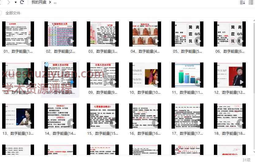255x162 pixels.
Task: Open video thumbnail 02 七星磁场含义表
Action: click(x=60, y=34)
